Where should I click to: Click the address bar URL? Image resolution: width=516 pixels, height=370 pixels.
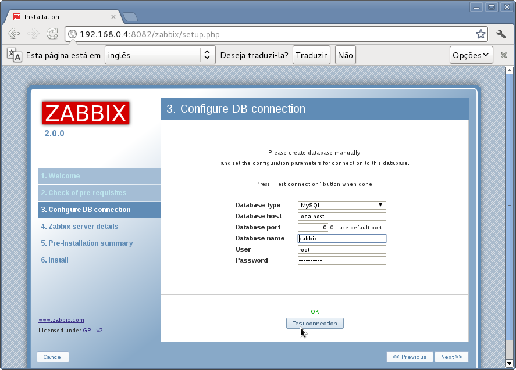point(150,34)
